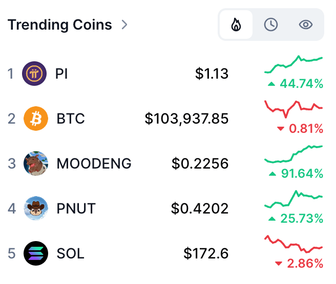The height and width of the screenshot is (284, 336).
Task: Open the SOL ticker link
Action: click(71, 253)
